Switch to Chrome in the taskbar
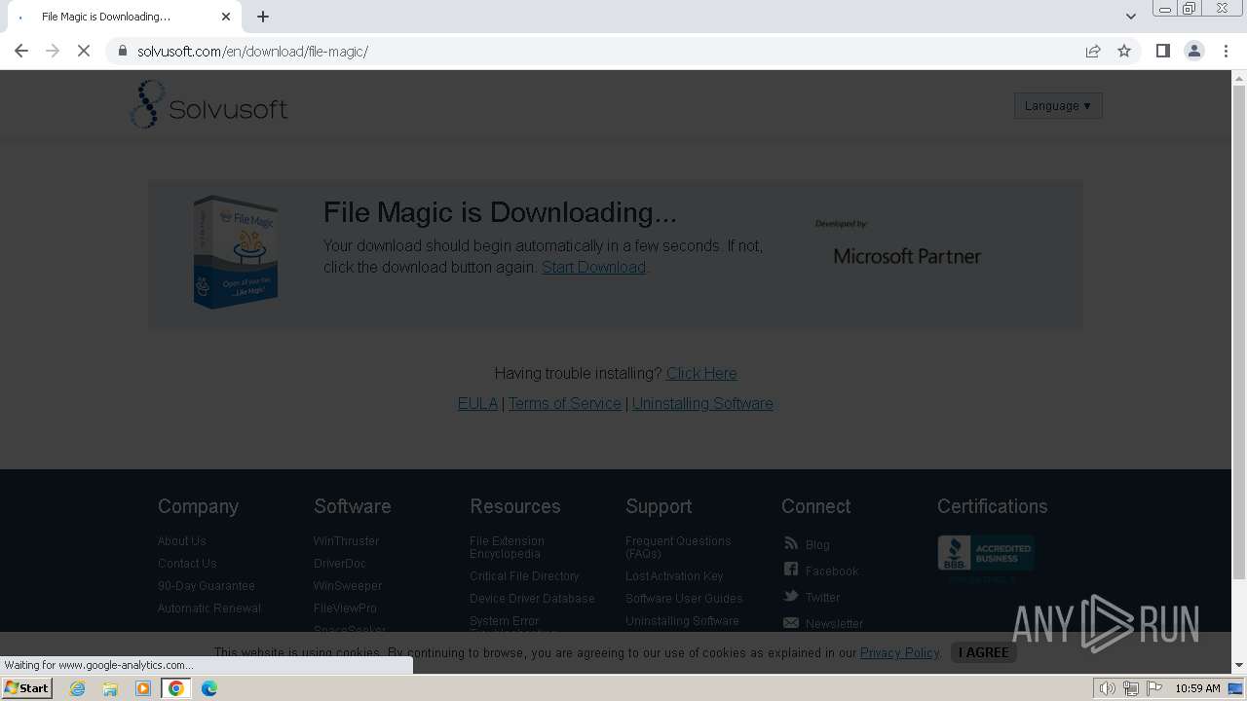 [176, 688]
